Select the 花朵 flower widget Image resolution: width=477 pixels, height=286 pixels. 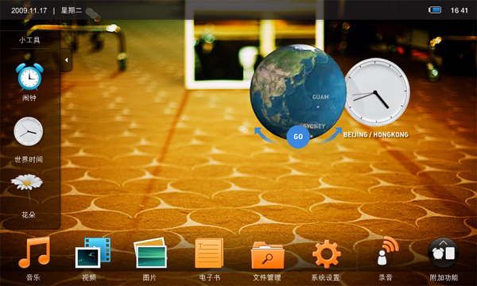coord(27,188)
